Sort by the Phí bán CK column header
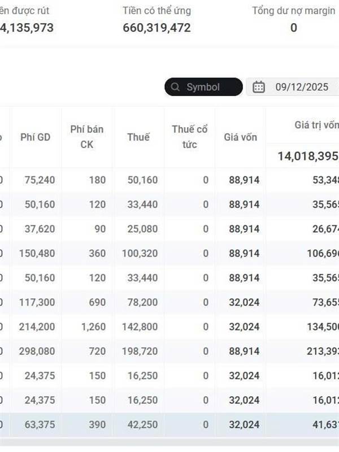 86,137
